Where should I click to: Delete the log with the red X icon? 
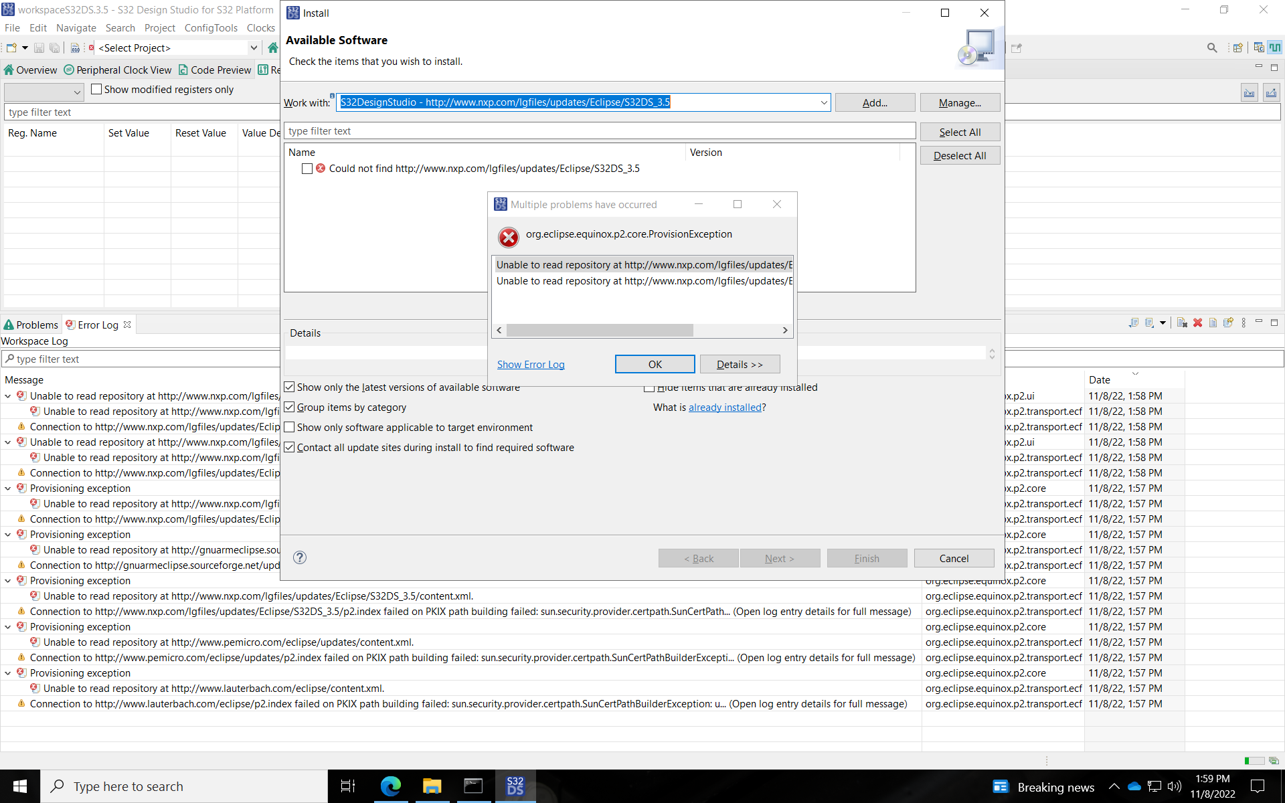point(1197,323)
